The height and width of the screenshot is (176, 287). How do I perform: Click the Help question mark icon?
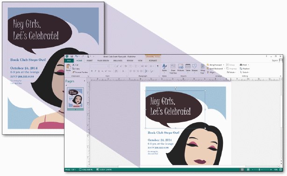[266, 57]
